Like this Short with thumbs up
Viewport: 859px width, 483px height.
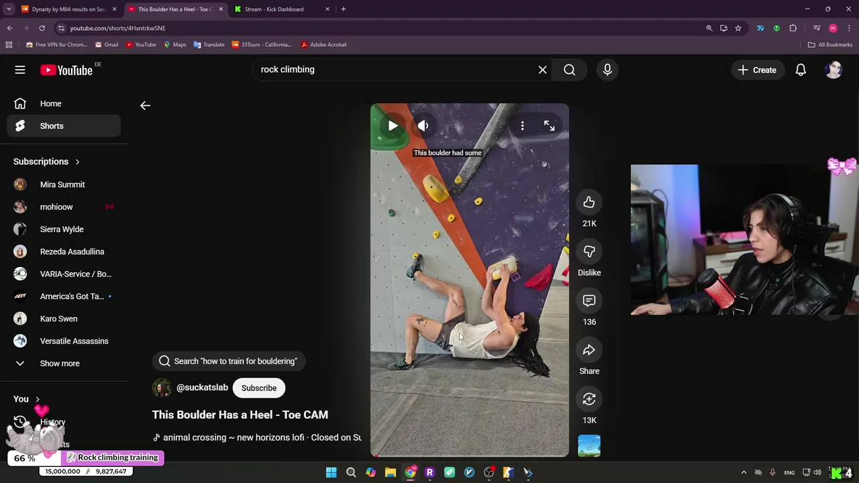point(589,202)
